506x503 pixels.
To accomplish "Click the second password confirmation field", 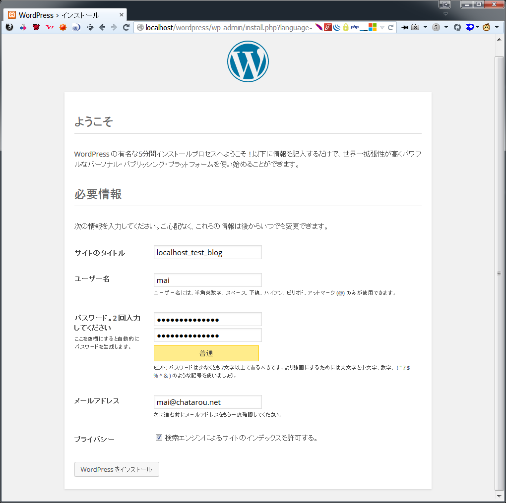I will tap(207, 335).
